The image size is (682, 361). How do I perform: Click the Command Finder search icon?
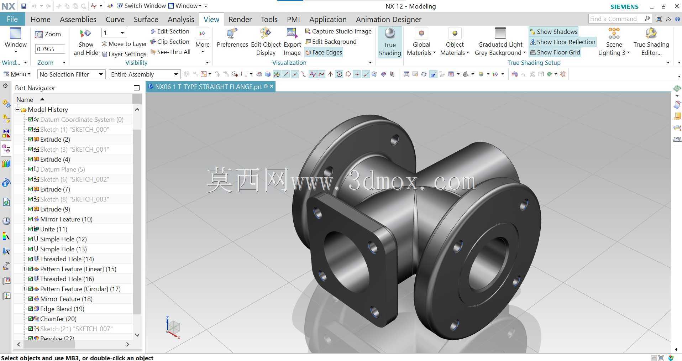[x=647, y=19]
